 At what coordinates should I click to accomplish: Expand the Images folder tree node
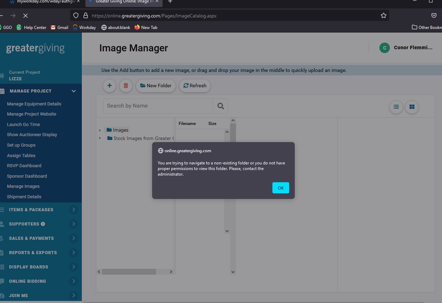point(100,130)
